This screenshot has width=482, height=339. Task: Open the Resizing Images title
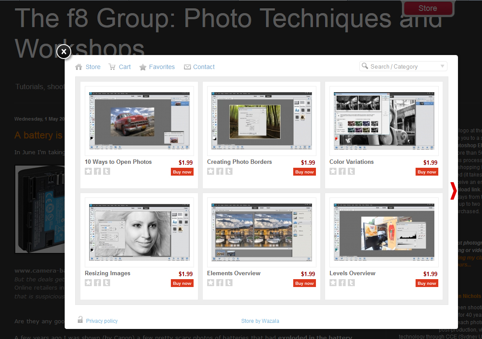107,273
